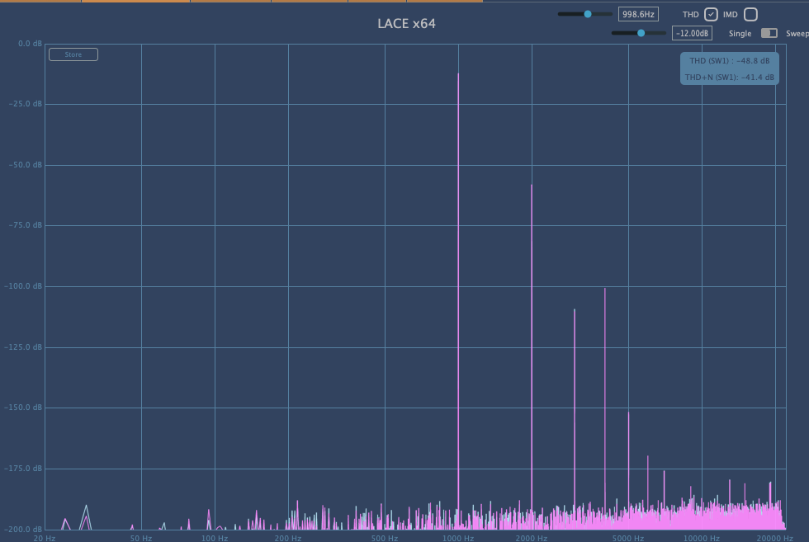
Task: Enable the IMD checkbox
Action: pyautogui.click(x=750, y=15)
